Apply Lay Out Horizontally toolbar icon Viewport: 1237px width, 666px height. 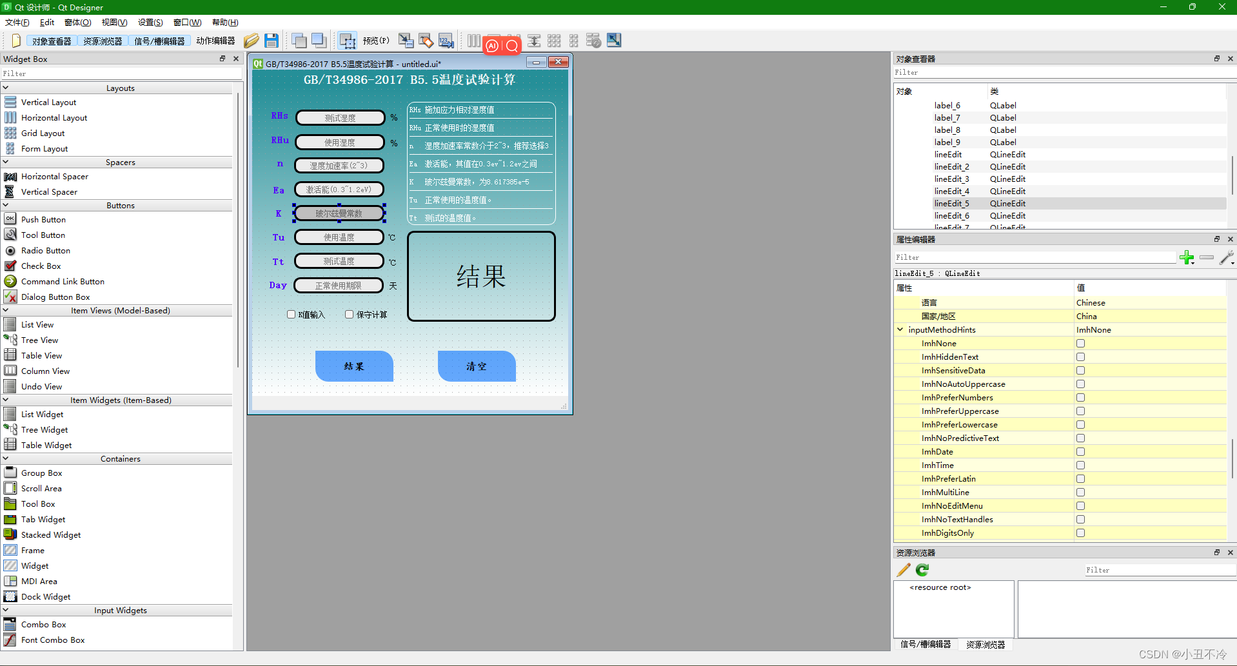pos(474,41)
